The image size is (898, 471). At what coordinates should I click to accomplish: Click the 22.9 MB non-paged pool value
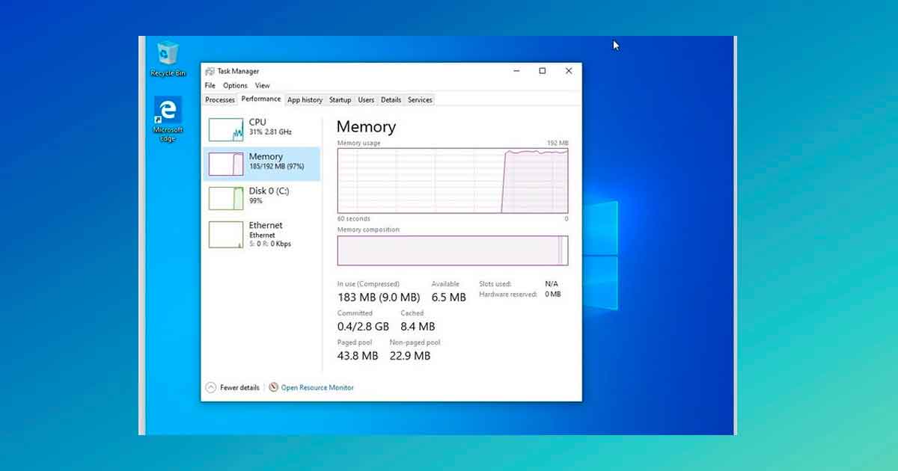[410, 356]
